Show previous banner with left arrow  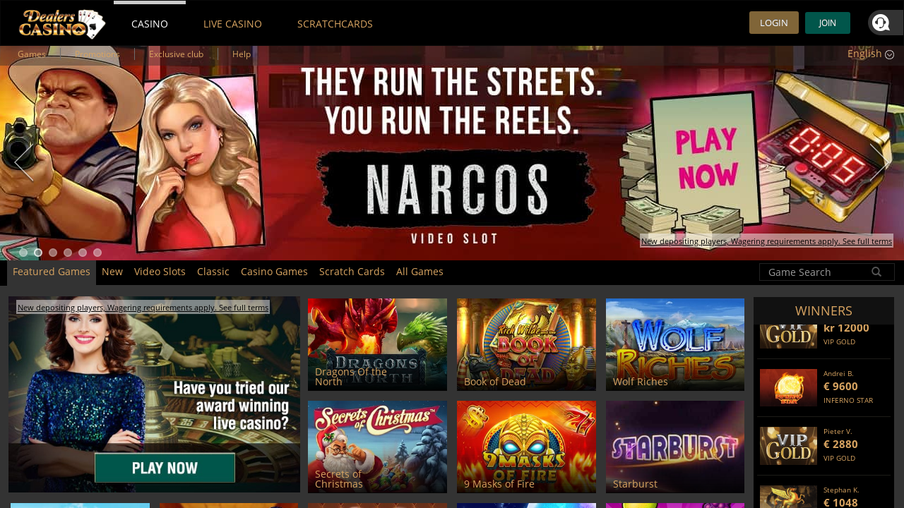pyautogui.click(x=23, y=162)
